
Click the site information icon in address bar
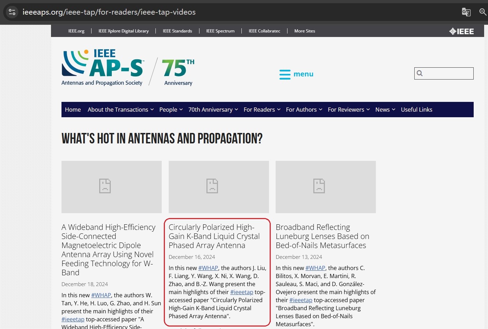click(x=12, y=12)
